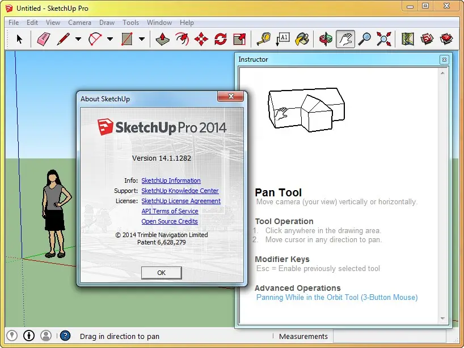Click the active Pan hand tool
This screenshot has width=464, height=348.
[345, 39]
